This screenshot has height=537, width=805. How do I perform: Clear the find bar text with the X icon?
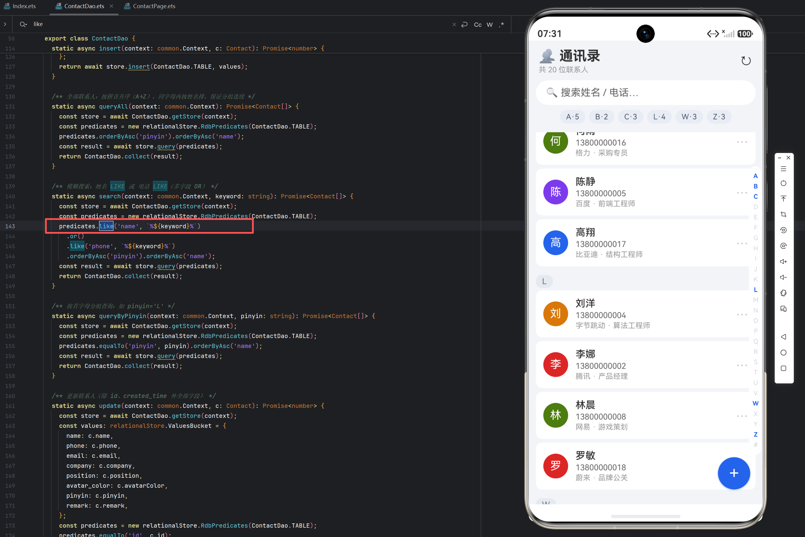point(454,25)
